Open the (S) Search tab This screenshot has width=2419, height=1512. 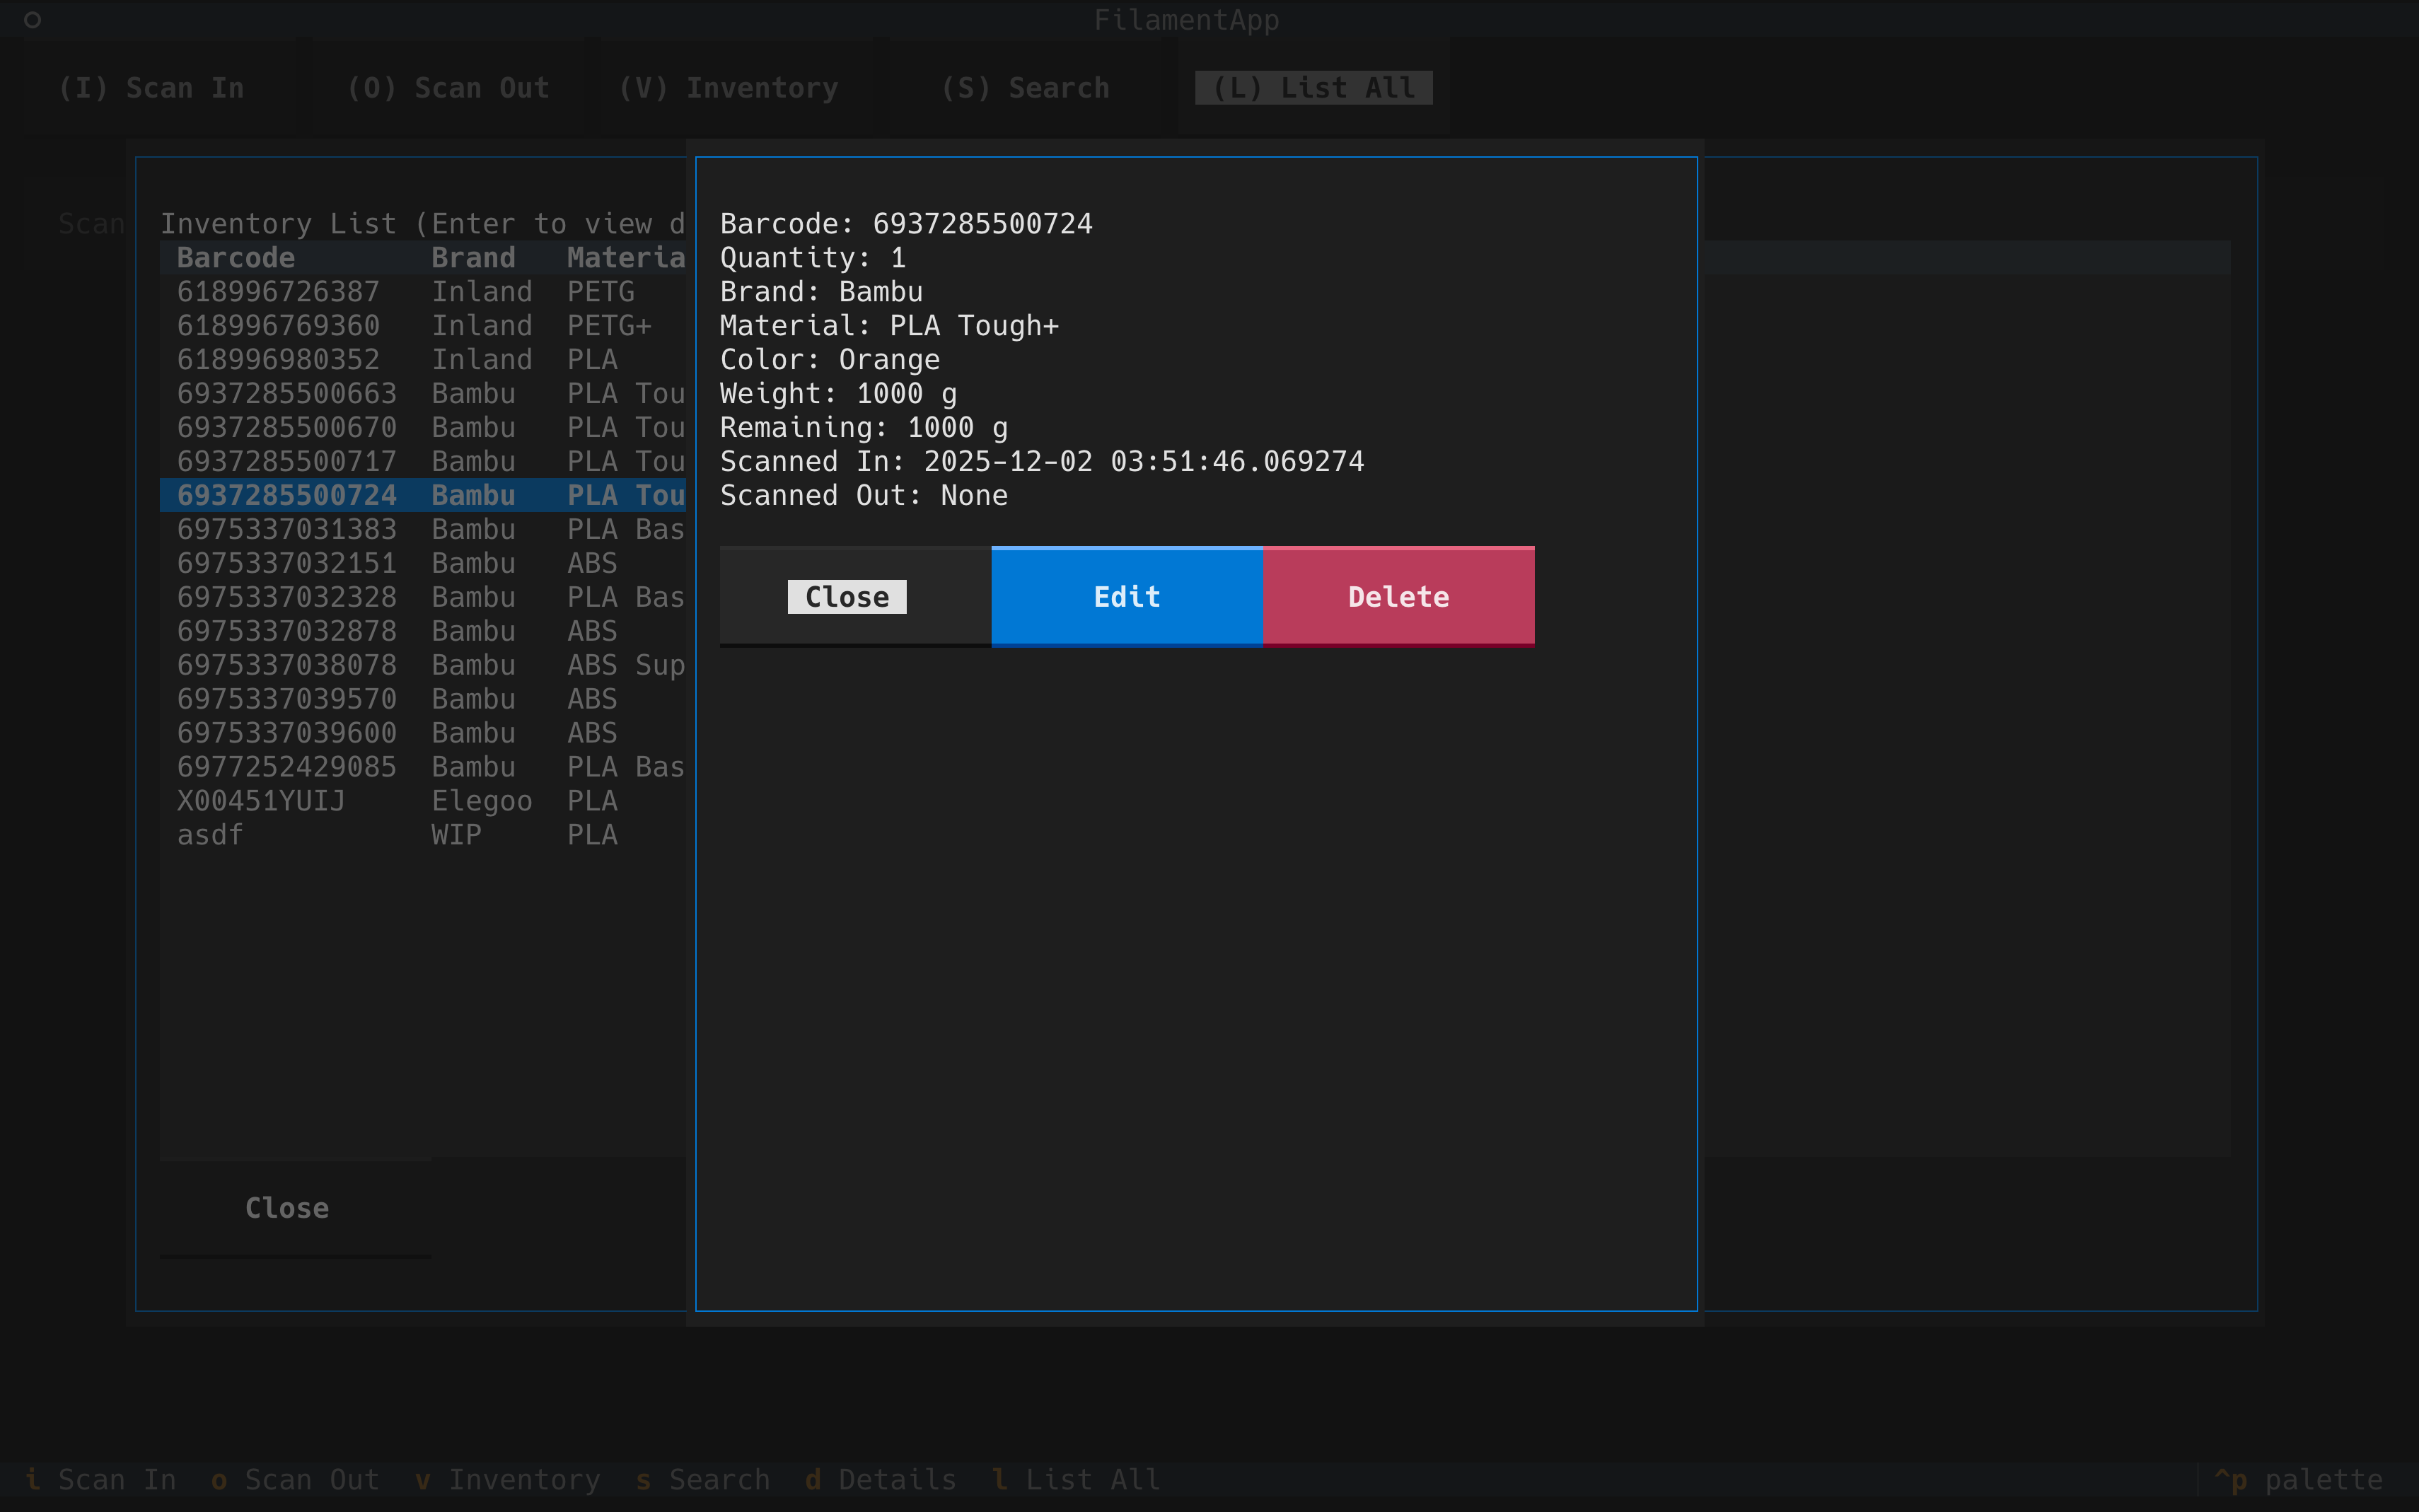[x=1025, y=88]
